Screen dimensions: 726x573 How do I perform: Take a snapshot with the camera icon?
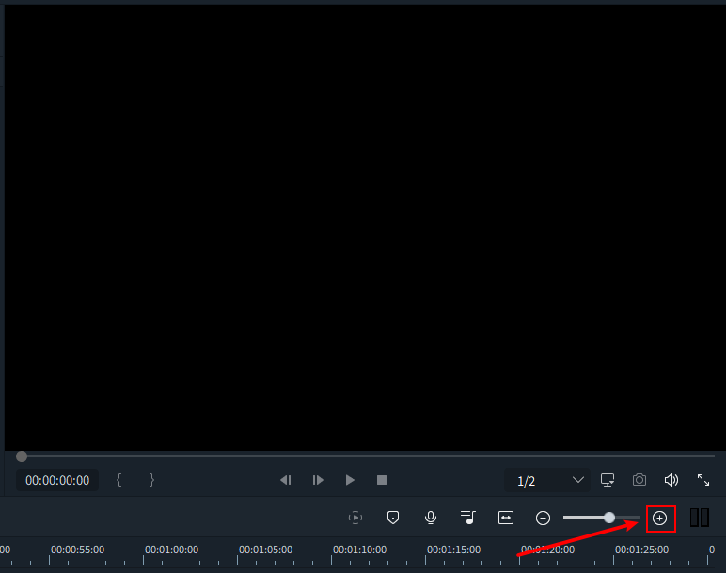[x=639, y=480]
